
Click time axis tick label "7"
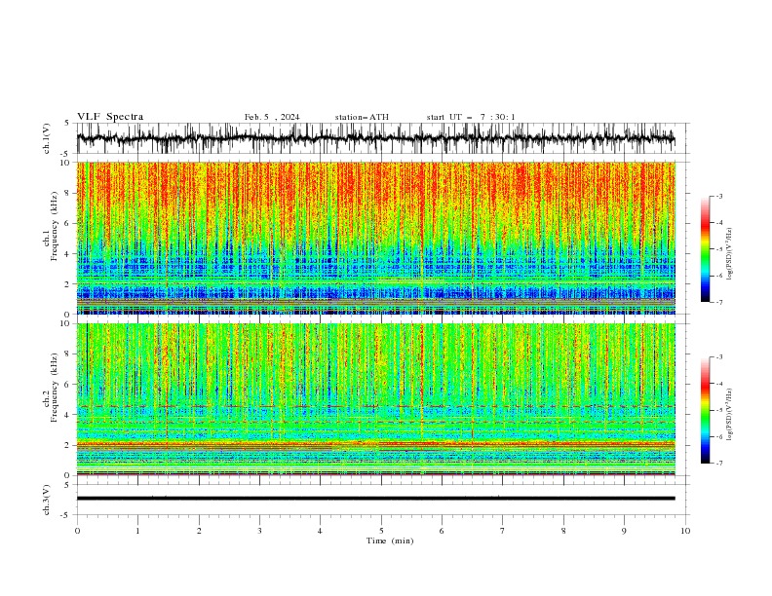click(x=503, y=531)
